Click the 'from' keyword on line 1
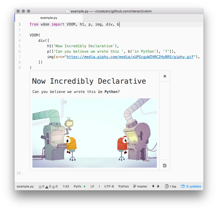The image size is (218, 211). 34,24
